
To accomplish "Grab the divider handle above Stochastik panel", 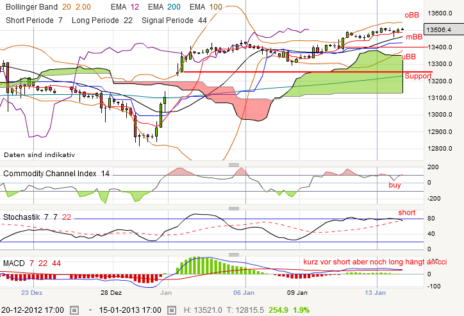I will coord(234,208).
